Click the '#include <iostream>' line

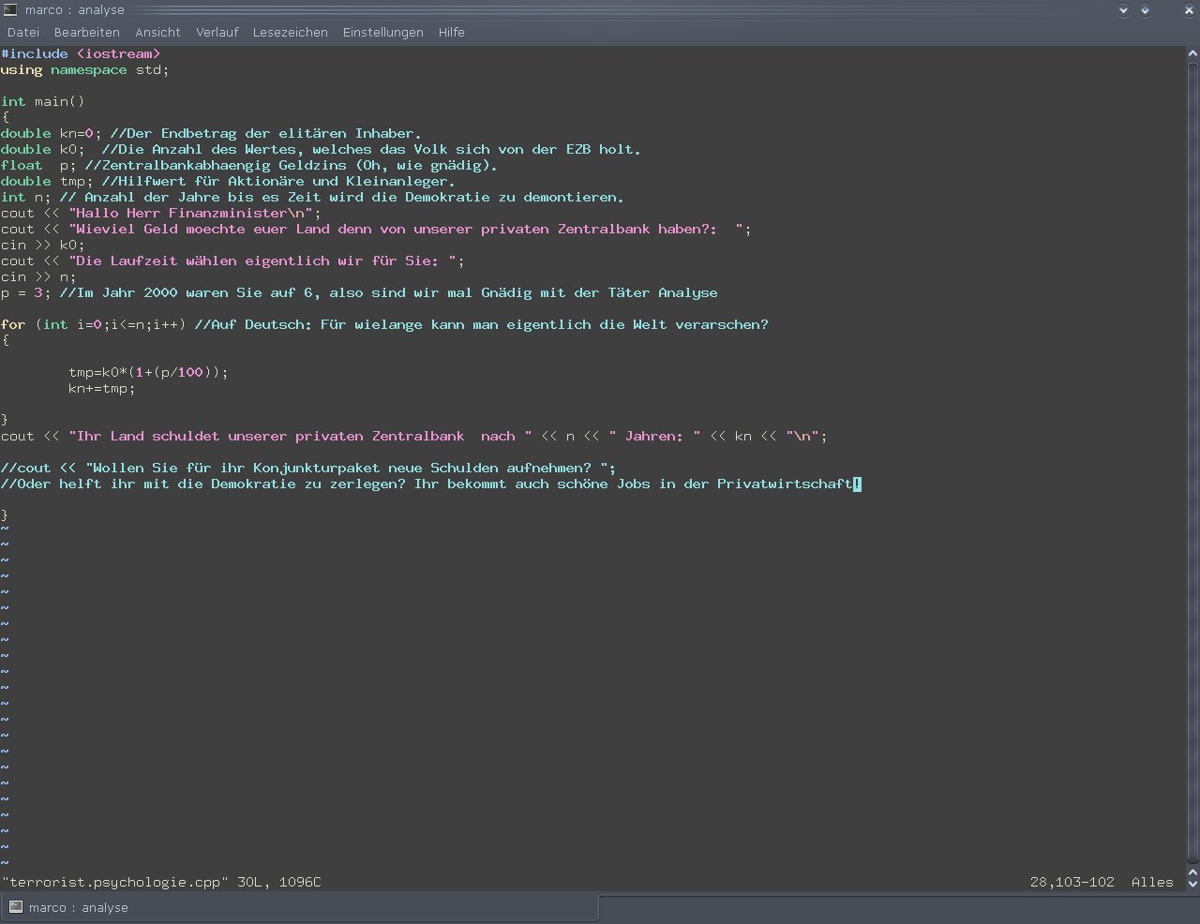pyautogui.click(x=81, y=54)
